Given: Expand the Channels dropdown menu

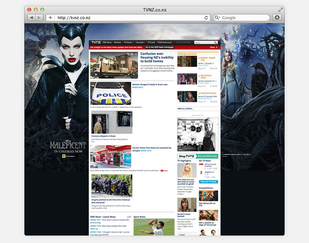Looking at the screenshot, I should (141, 42).
